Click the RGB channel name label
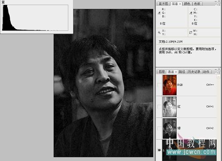 tap(180, 85)
